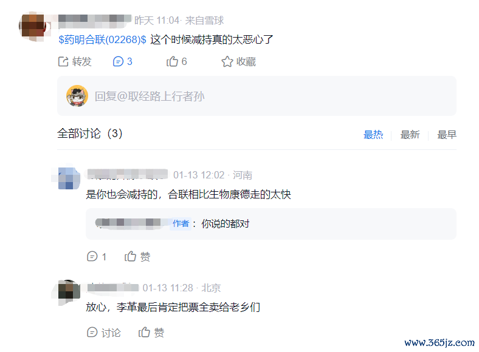The height and width of the screenshot is (352, 479).
Task: Like the Beijing user's comment
Action: point(144,332)
